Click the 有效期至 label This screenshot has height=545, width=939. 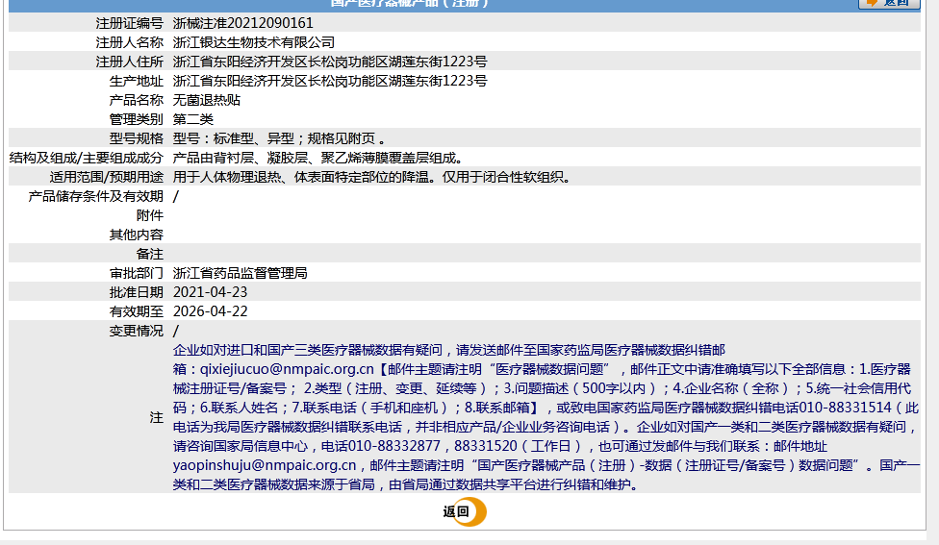(x=136, y=311)
